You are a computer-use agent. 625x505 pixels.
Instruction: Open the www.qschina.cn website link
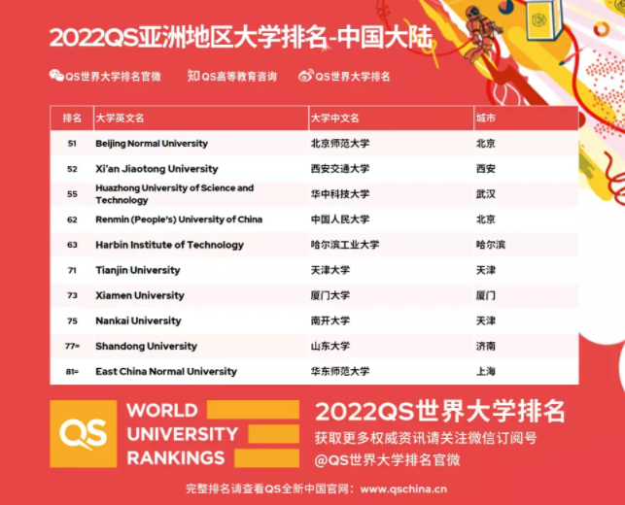click(403, 489)
